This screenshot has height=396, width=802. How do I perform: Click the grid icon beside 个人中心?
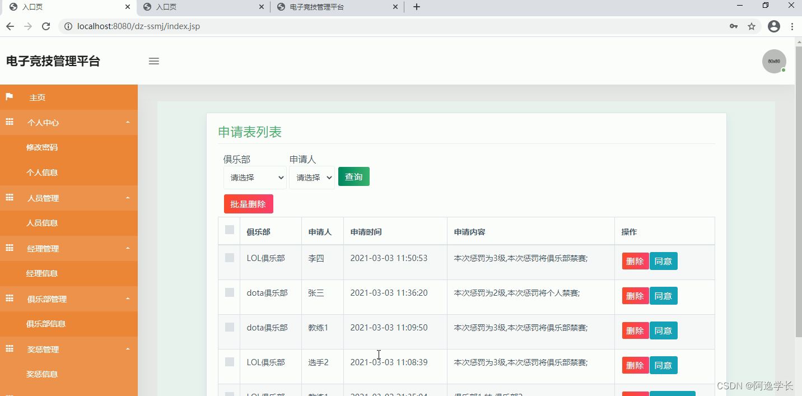pyautogui.click(x=10, y=122)
